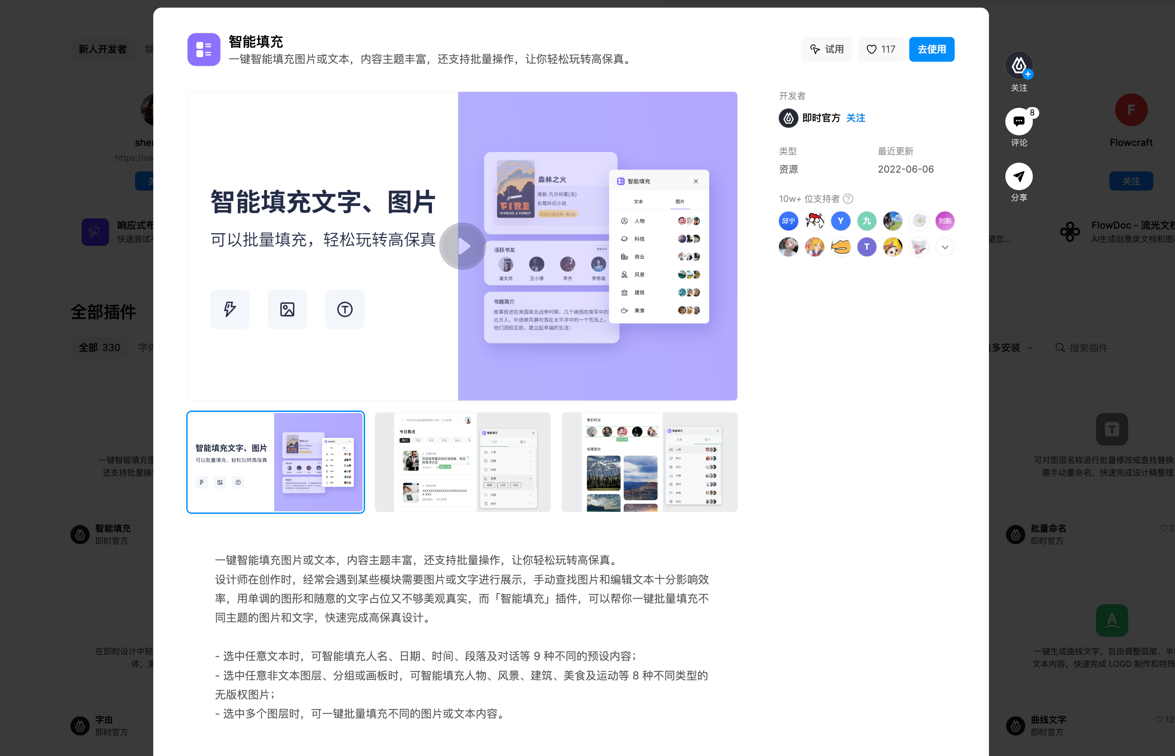Viewport: 1175px width, 756px height.
Task: Click the purple T supporter avatar
Action: pyautogui.click(x=867, y=247)
